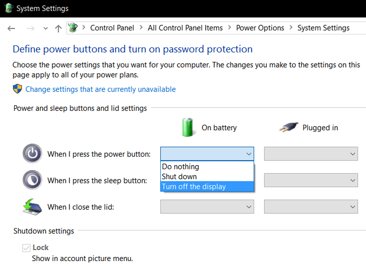Image resolution: width=366 pixels, height=268 pixels.
Task: Open the Plugged in power button dropdown
Action: [x=311, y=154]
